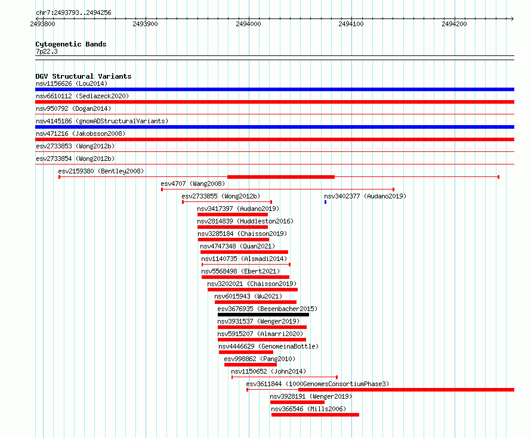Click the nsv366546 (Mills2006) label
The image size is (531, 438).
(308, 409)
